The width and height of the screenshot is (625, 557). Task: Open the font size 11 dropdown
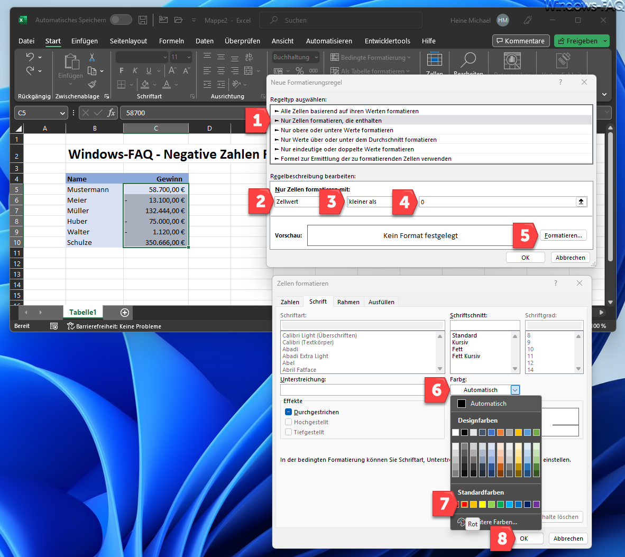[189, 58]
